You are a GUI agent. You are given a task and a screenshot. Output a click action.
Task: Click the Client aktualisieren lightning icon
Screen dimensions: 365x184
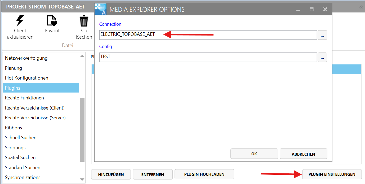coord(20,21)
